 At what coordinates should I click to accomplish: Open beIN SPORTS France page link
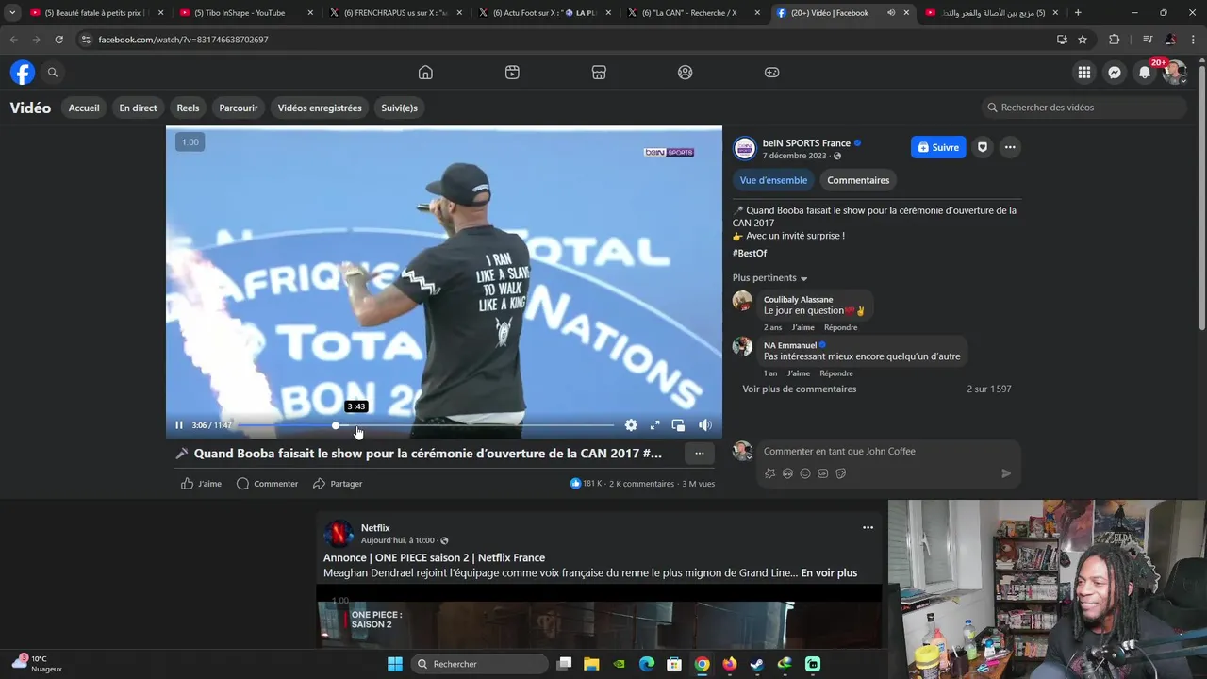806,143
